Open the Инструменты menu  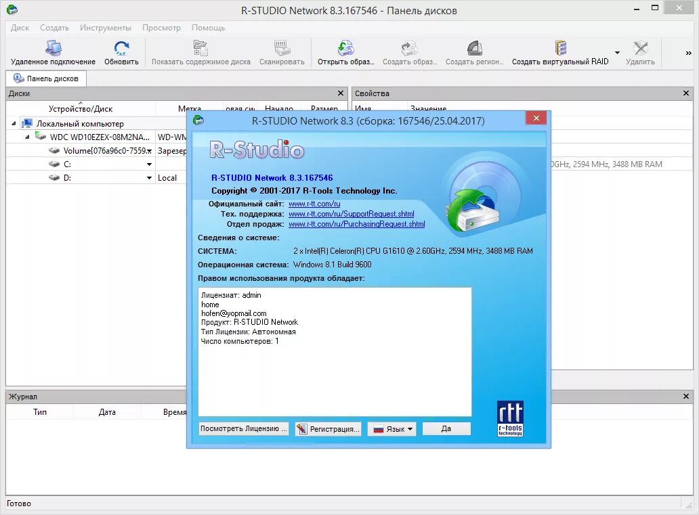[x=106, y=28]
